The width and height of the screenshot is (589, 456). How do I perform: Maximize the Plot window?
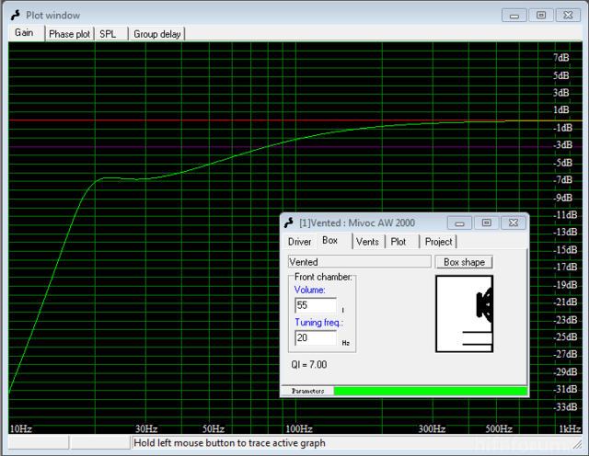(x=541, y=16)
